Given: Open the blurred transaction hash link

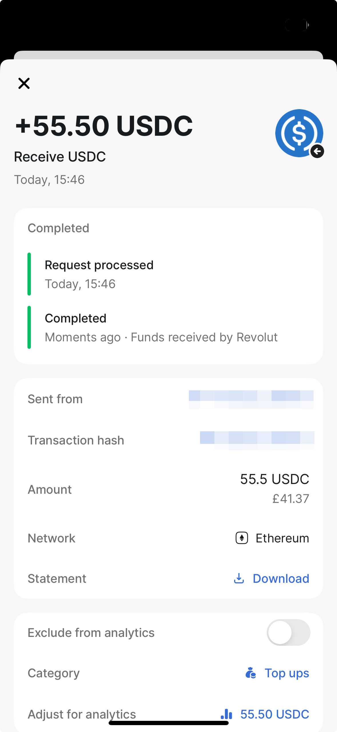Looking at the screenshot, I should pyautogui.click(x=257, y=440).
